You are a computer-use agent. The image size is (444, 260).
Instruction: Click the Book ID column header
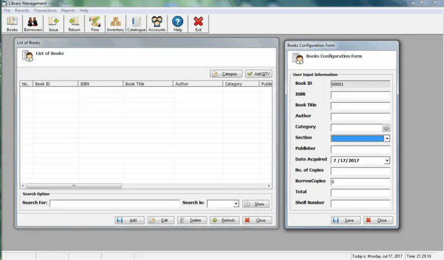(x=55, y=84)
